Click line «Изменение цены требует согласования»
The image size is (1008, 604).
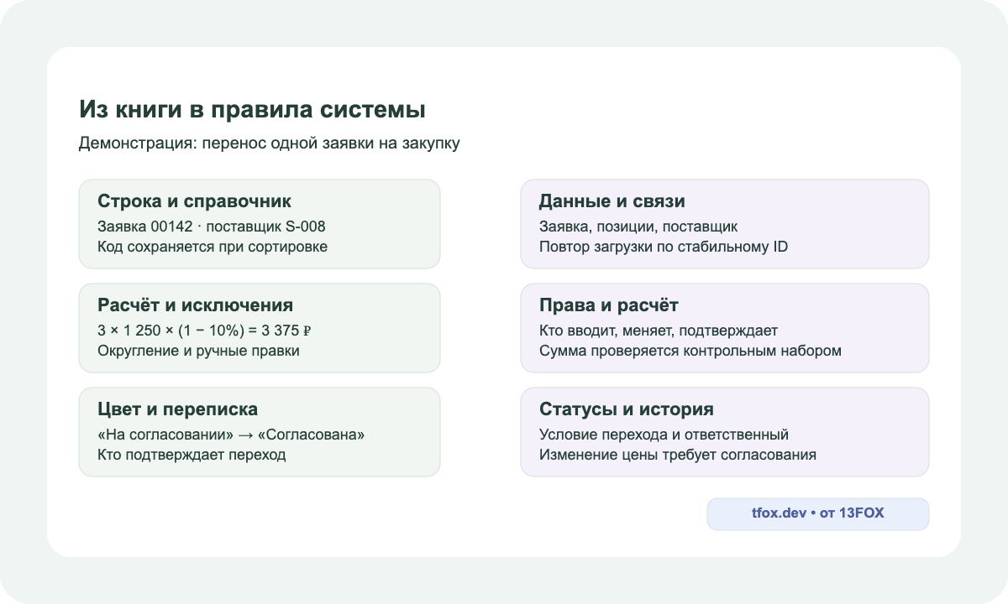(678, 455)
